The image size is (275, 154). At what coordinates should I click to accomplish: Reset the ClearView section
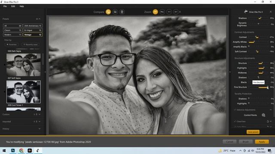coord(268,121)
